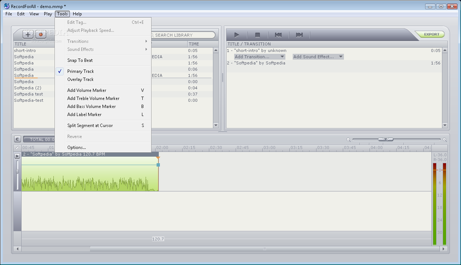Image resolution: width=461 pixels, height=265 pixels.
Task: Click the add audio plus button
Action: (28, 34)
